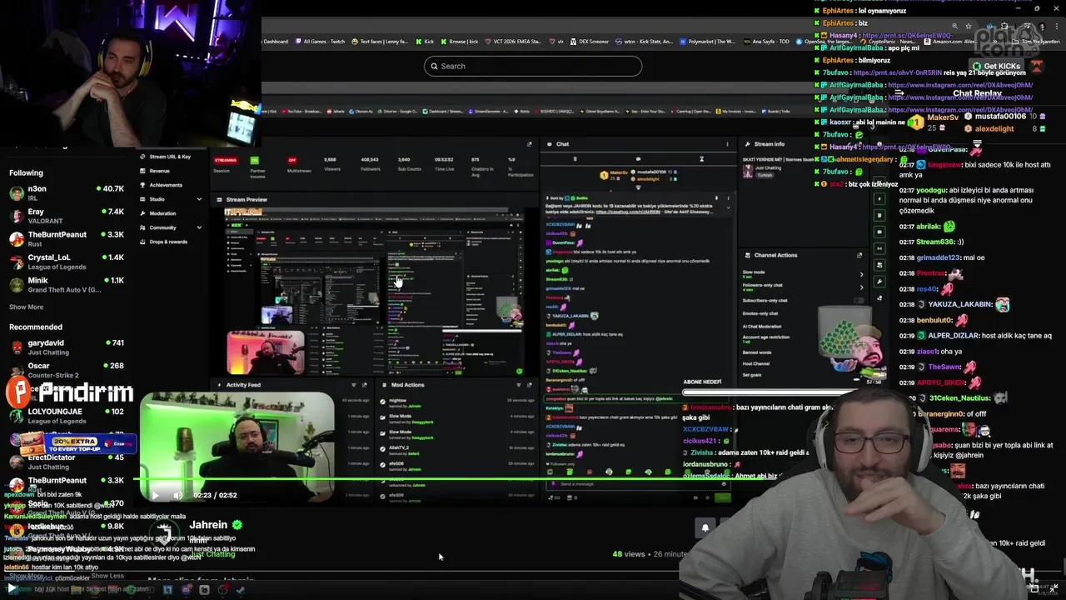
Task: Click Show More under Following
Action: pyautogui.click(x=26, y=307)
